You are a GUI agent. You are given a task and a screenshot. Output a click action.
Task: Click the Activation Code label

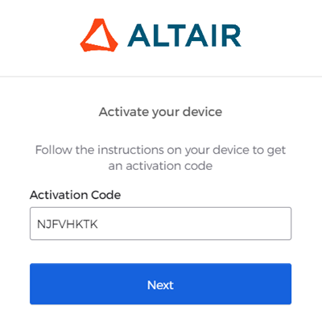[x=75, y=195]
